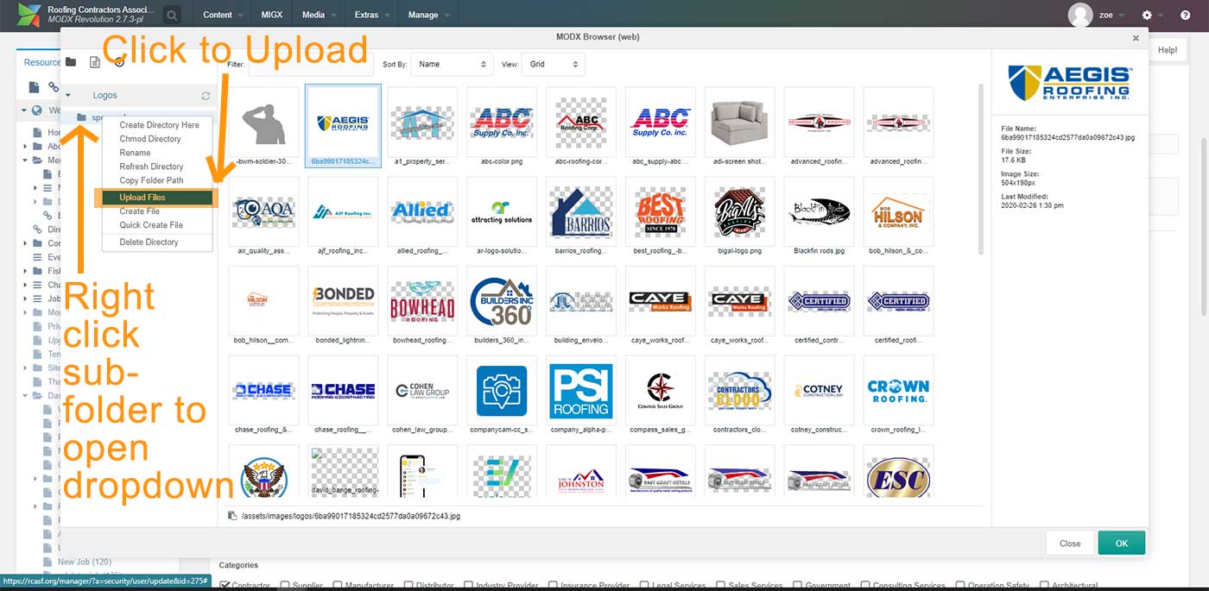Viewport: 1209px width, 591px height.
Task: Choose Quick Create File
Action: (157, 225)
